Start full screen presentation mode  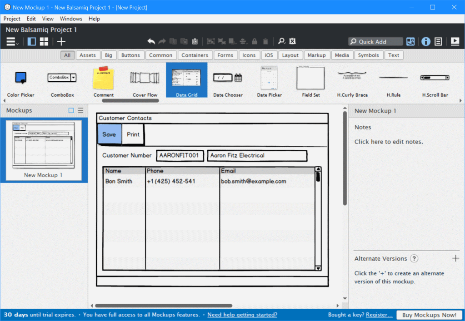[455, 41]
